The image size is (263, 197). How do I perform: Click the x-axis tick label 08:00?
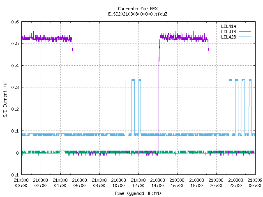pyautogui.click(x=99, y=186)
